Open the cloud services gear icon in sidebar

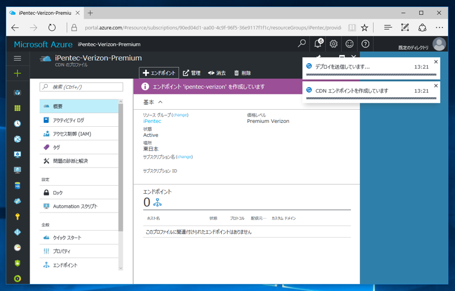coord(18,201)
